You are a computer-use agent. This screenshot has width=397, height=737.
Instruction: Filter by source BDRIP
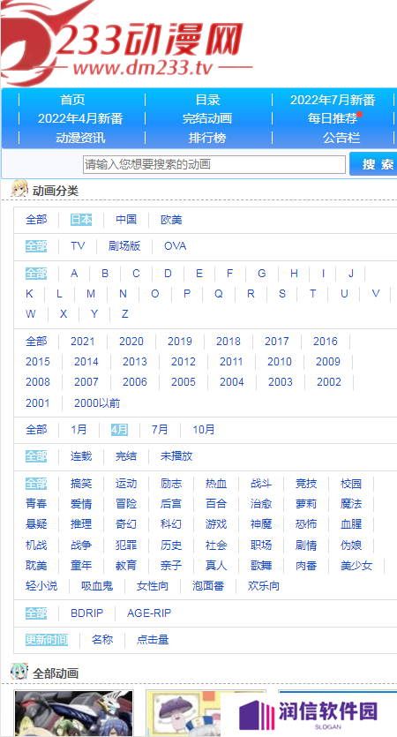(87, 613)
